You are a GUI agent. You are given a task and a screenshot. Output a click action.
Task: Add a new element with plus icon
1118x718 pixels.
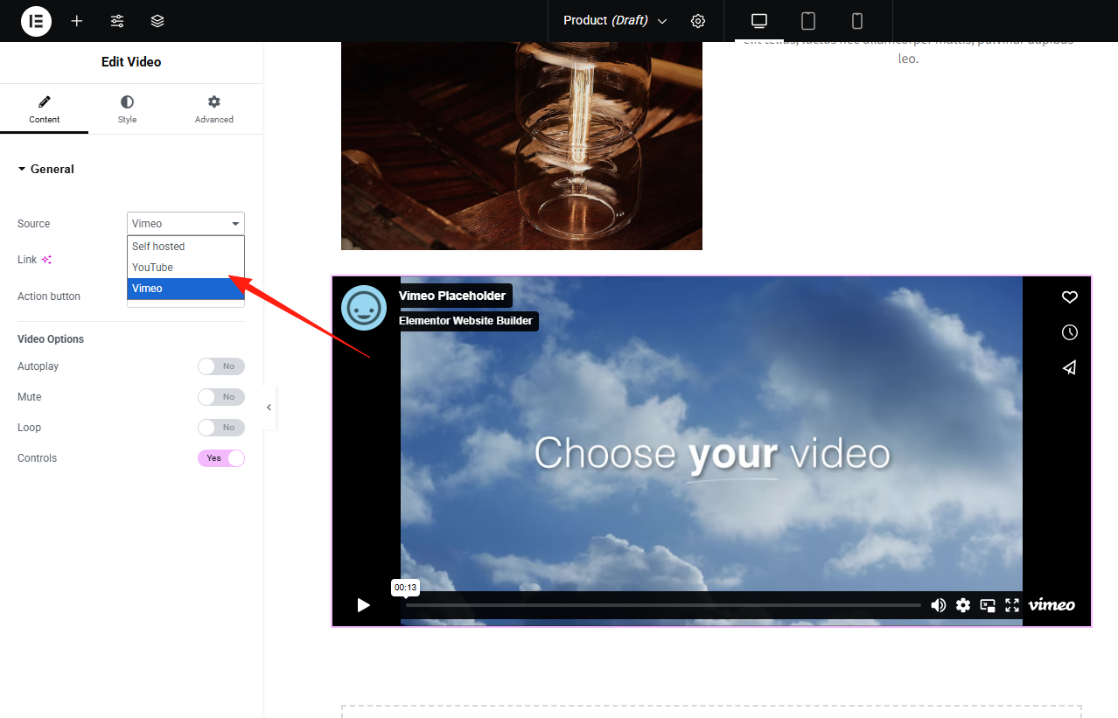pos(77,21)
